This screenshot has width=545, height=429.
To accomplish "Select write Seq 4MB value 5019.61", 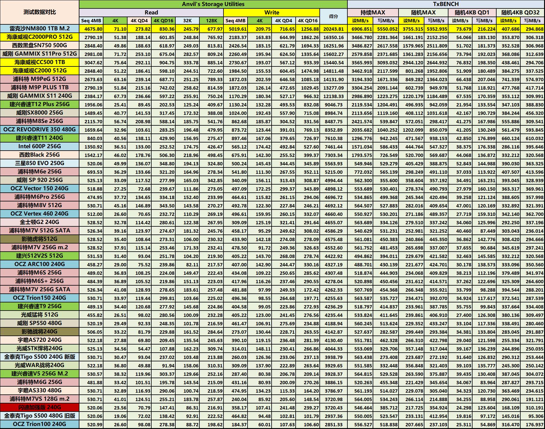I will [236, 29].
